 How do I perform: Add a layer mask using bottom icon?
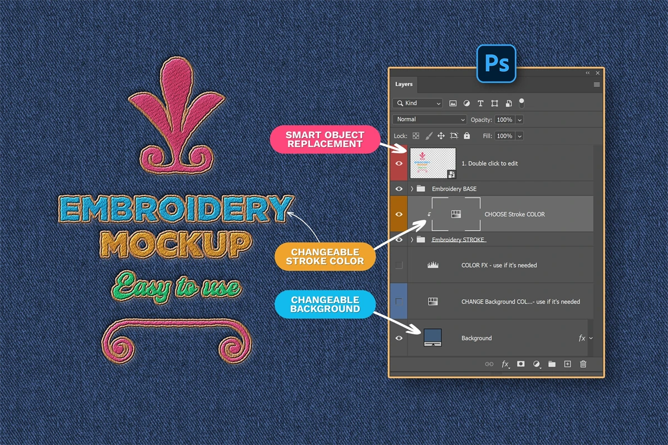click(x=521, y=364)
